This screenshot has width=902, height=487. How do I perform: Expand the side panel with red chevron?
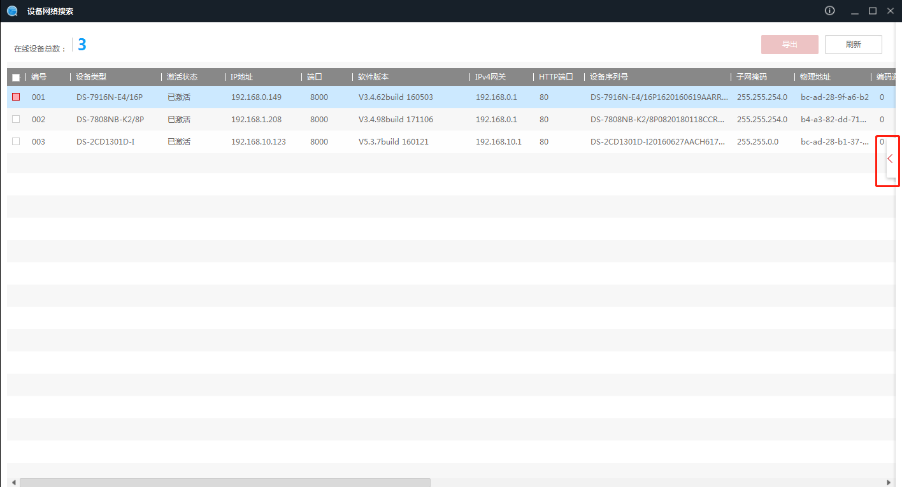[x=890, y=159]
